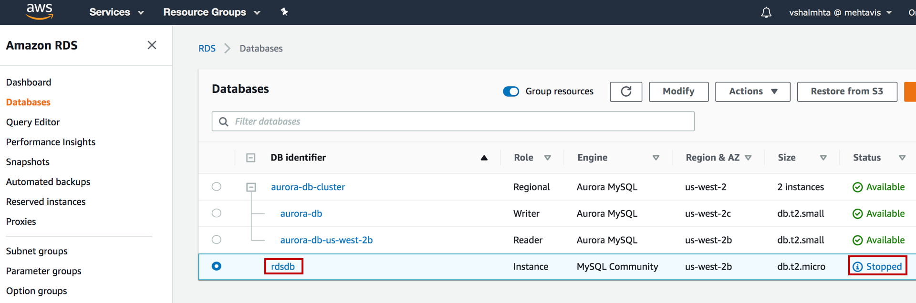
Task: Click the Filter databases search field
Action: (453, 121)
